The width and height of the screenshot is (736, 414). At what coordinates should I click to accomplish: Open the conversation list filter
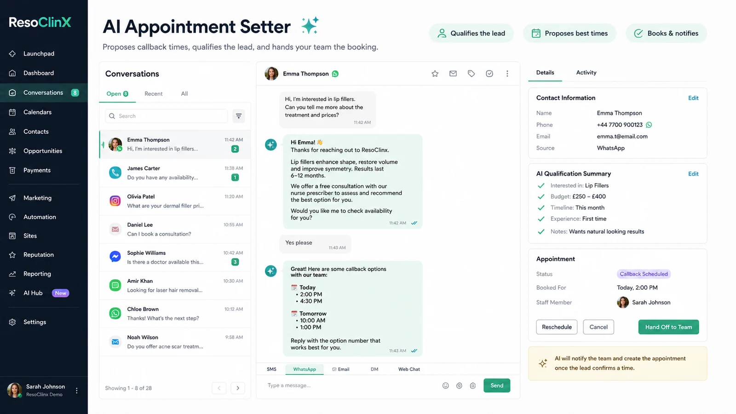[x=239, y=116]
